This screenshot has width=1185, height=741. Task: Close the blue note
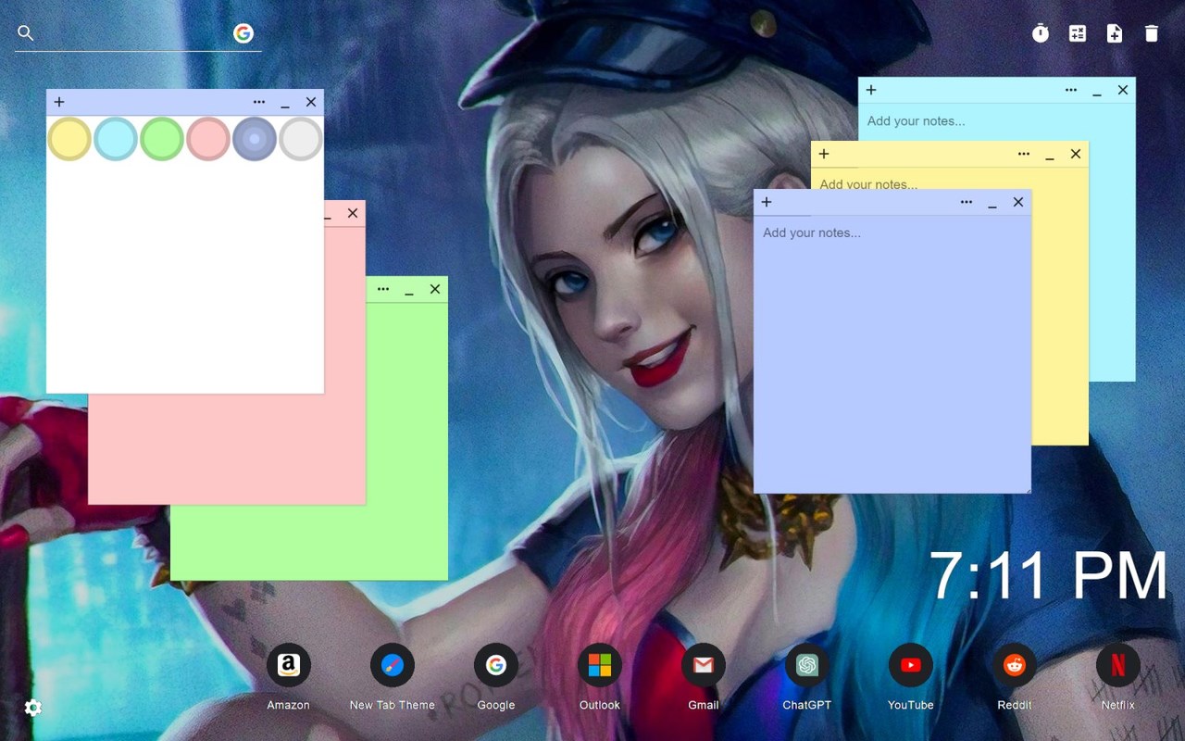(1018, 202)
